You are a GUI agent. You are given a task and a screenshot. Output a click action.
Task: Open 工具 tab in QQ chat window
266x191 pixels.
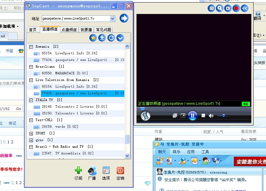[205, 152]
